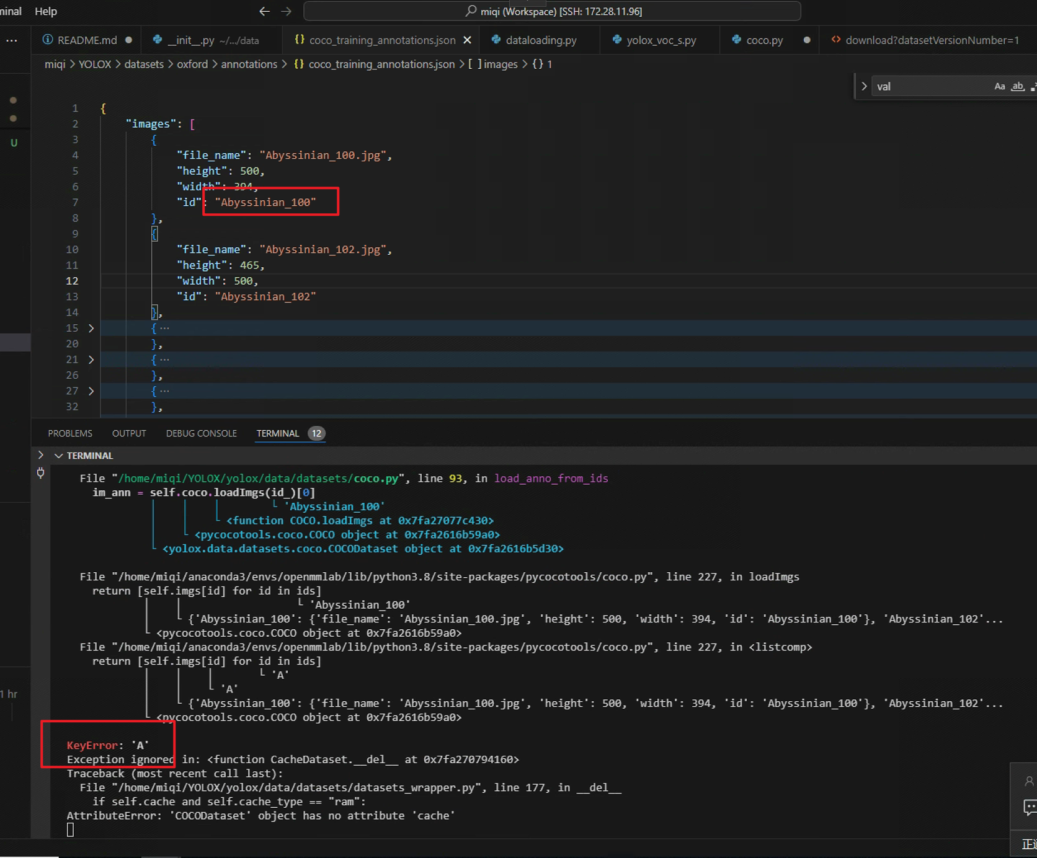Toggle Match Case in find widget
The image size is (1037, 858).
tap(1000, 86)
